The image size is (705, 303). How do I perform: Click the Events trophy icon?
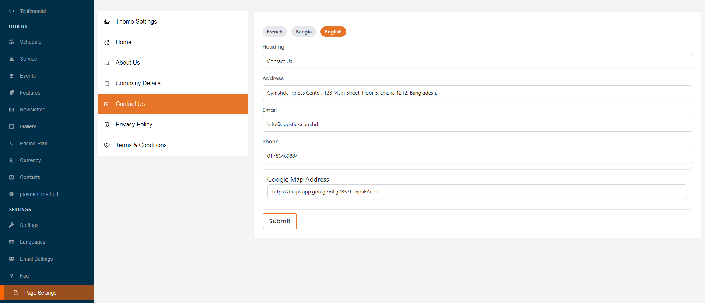[x=11, y=76]
